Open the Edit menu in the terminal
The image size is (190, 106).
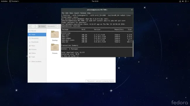point(67,13)
